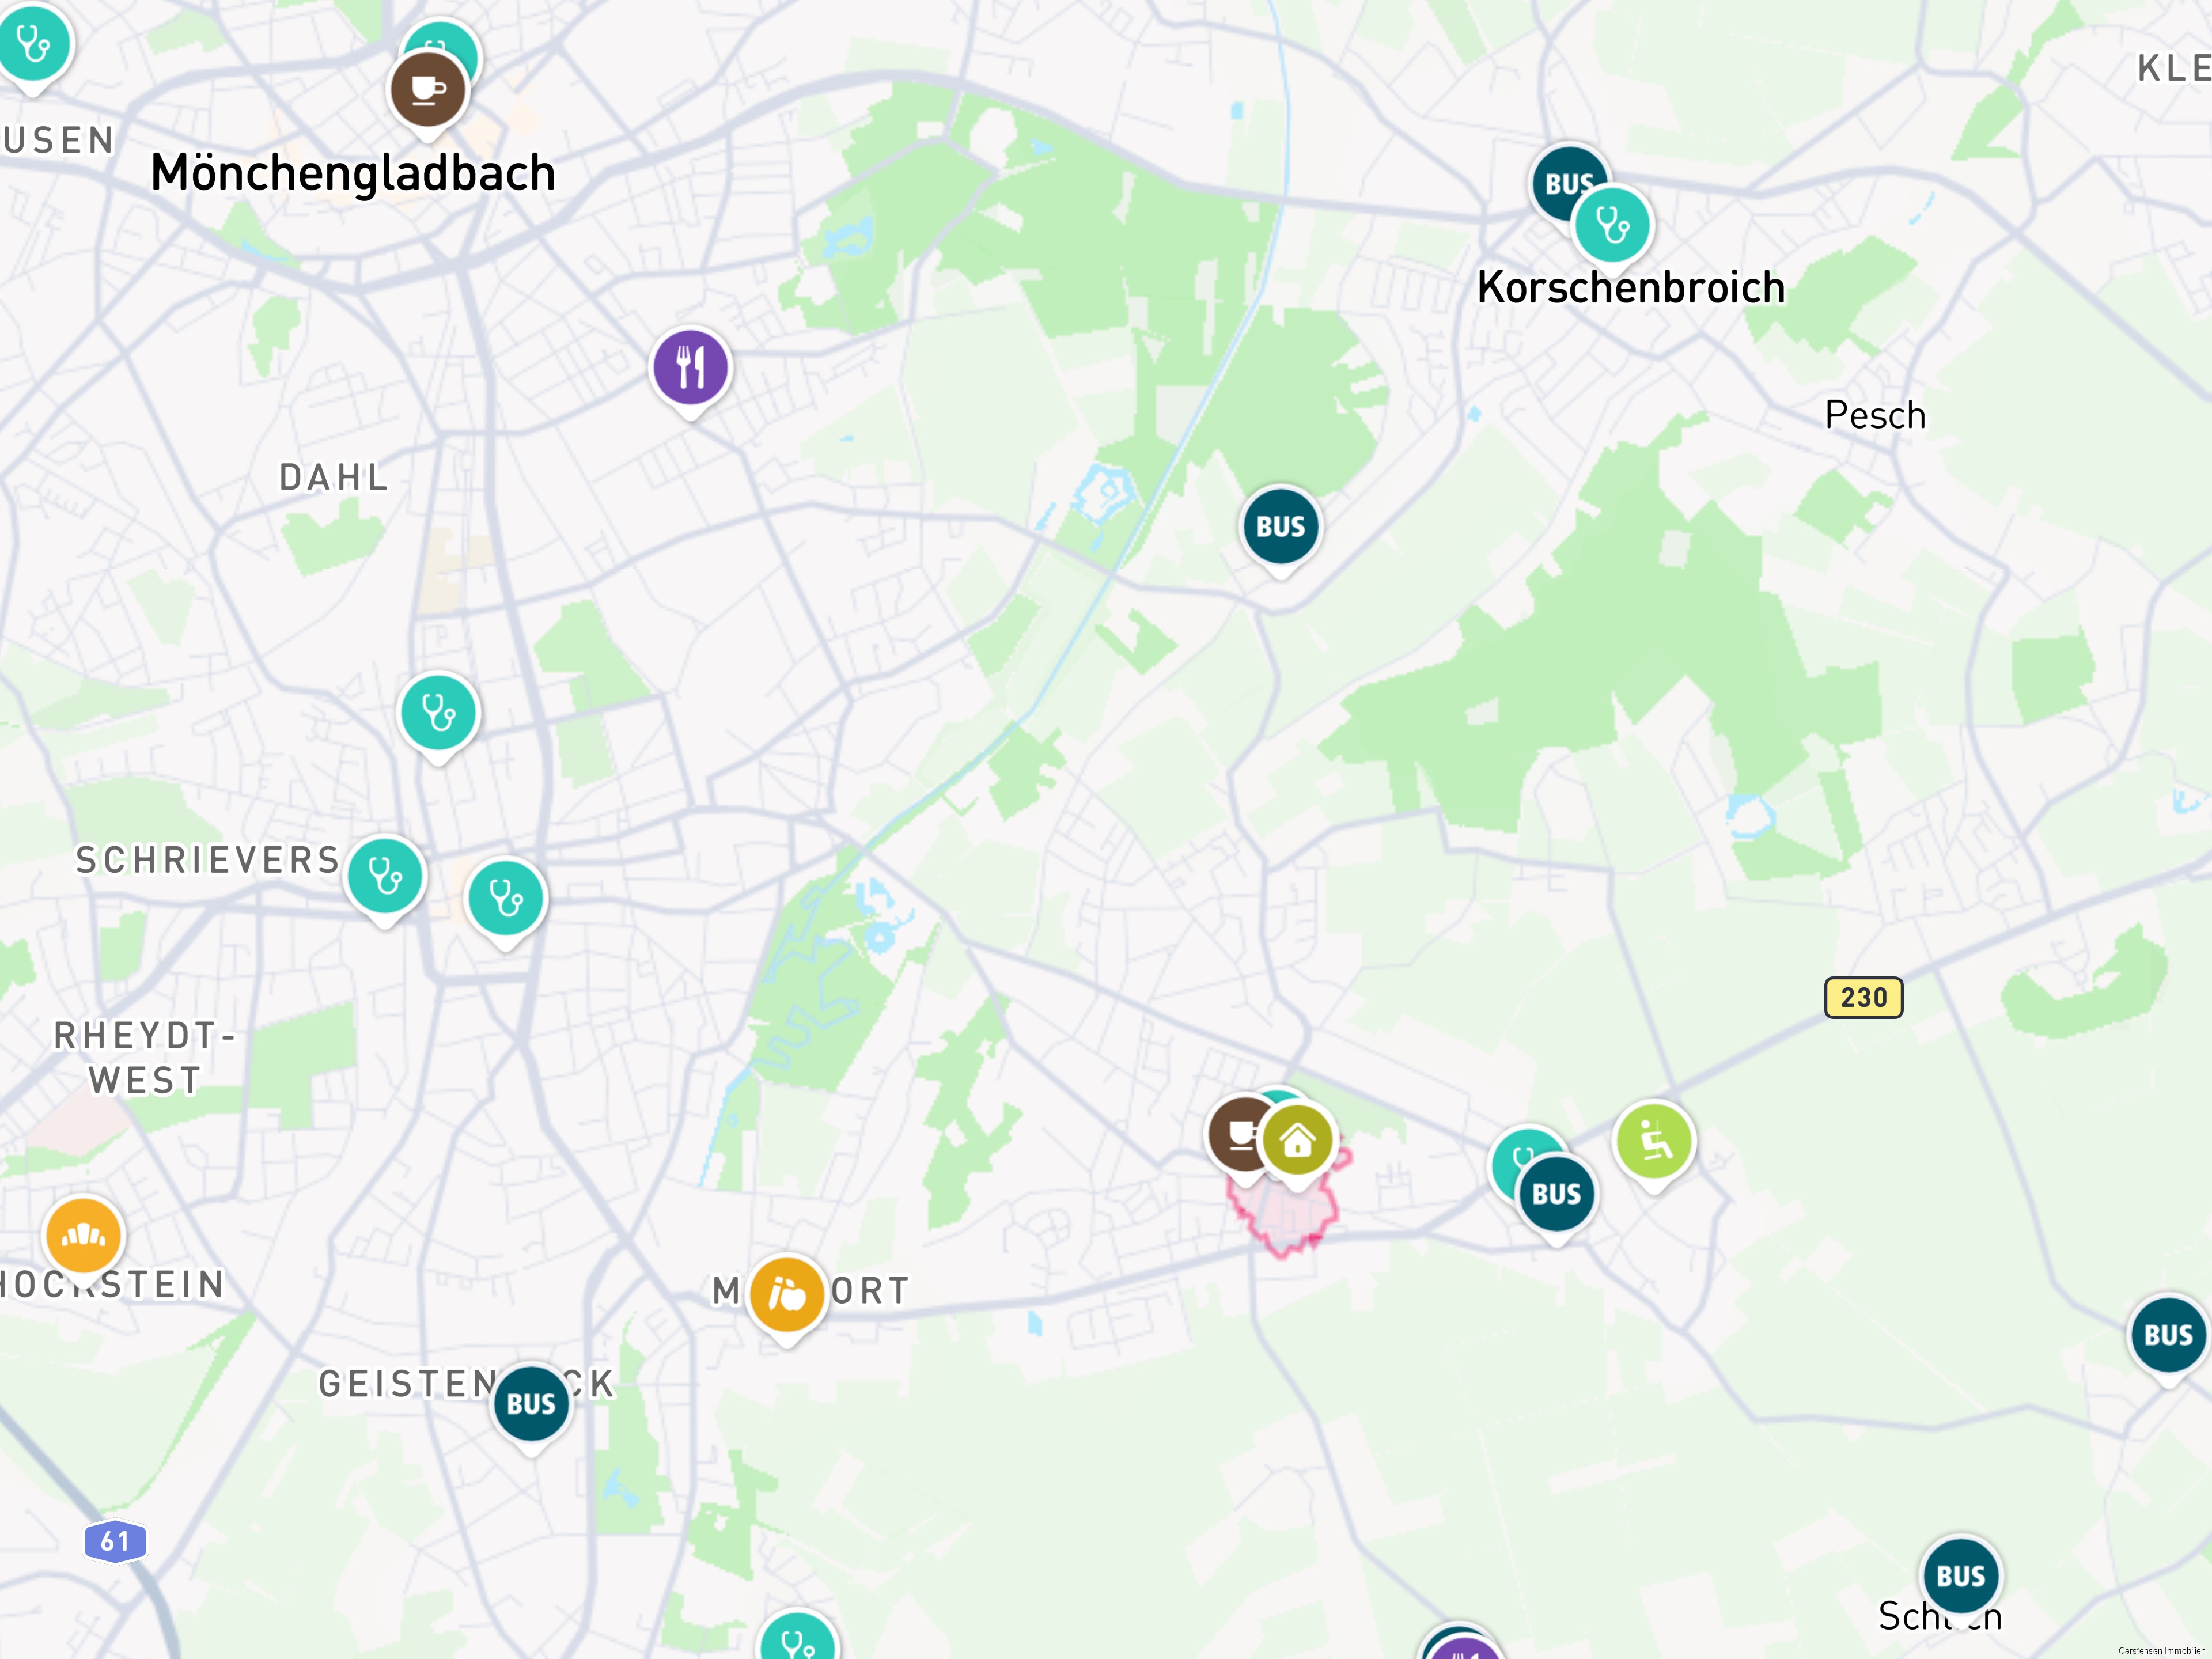2212x1659 pixels.
Task: Click the blue 61 highway shield
Action: tap(115, 1541)
